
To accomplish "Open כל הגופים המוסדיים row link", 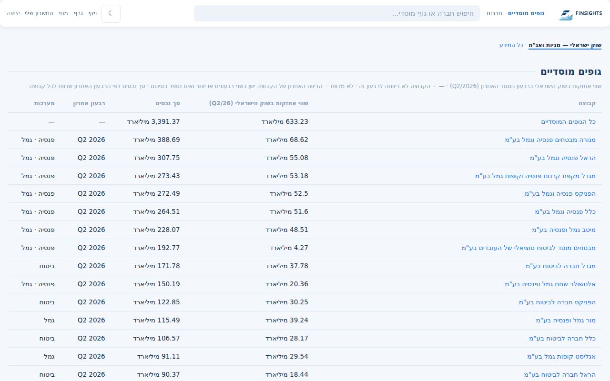I will [569, 122].
